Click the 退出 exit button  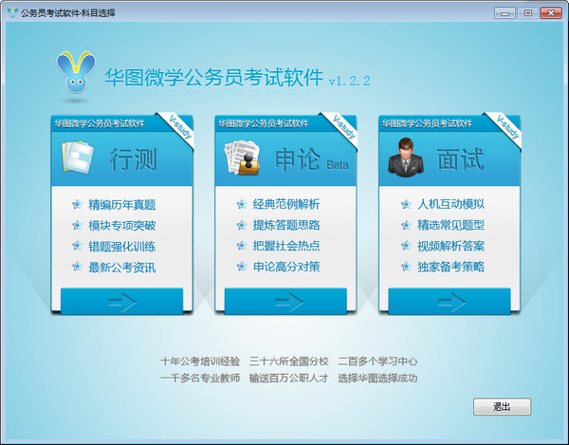point(502,407)
